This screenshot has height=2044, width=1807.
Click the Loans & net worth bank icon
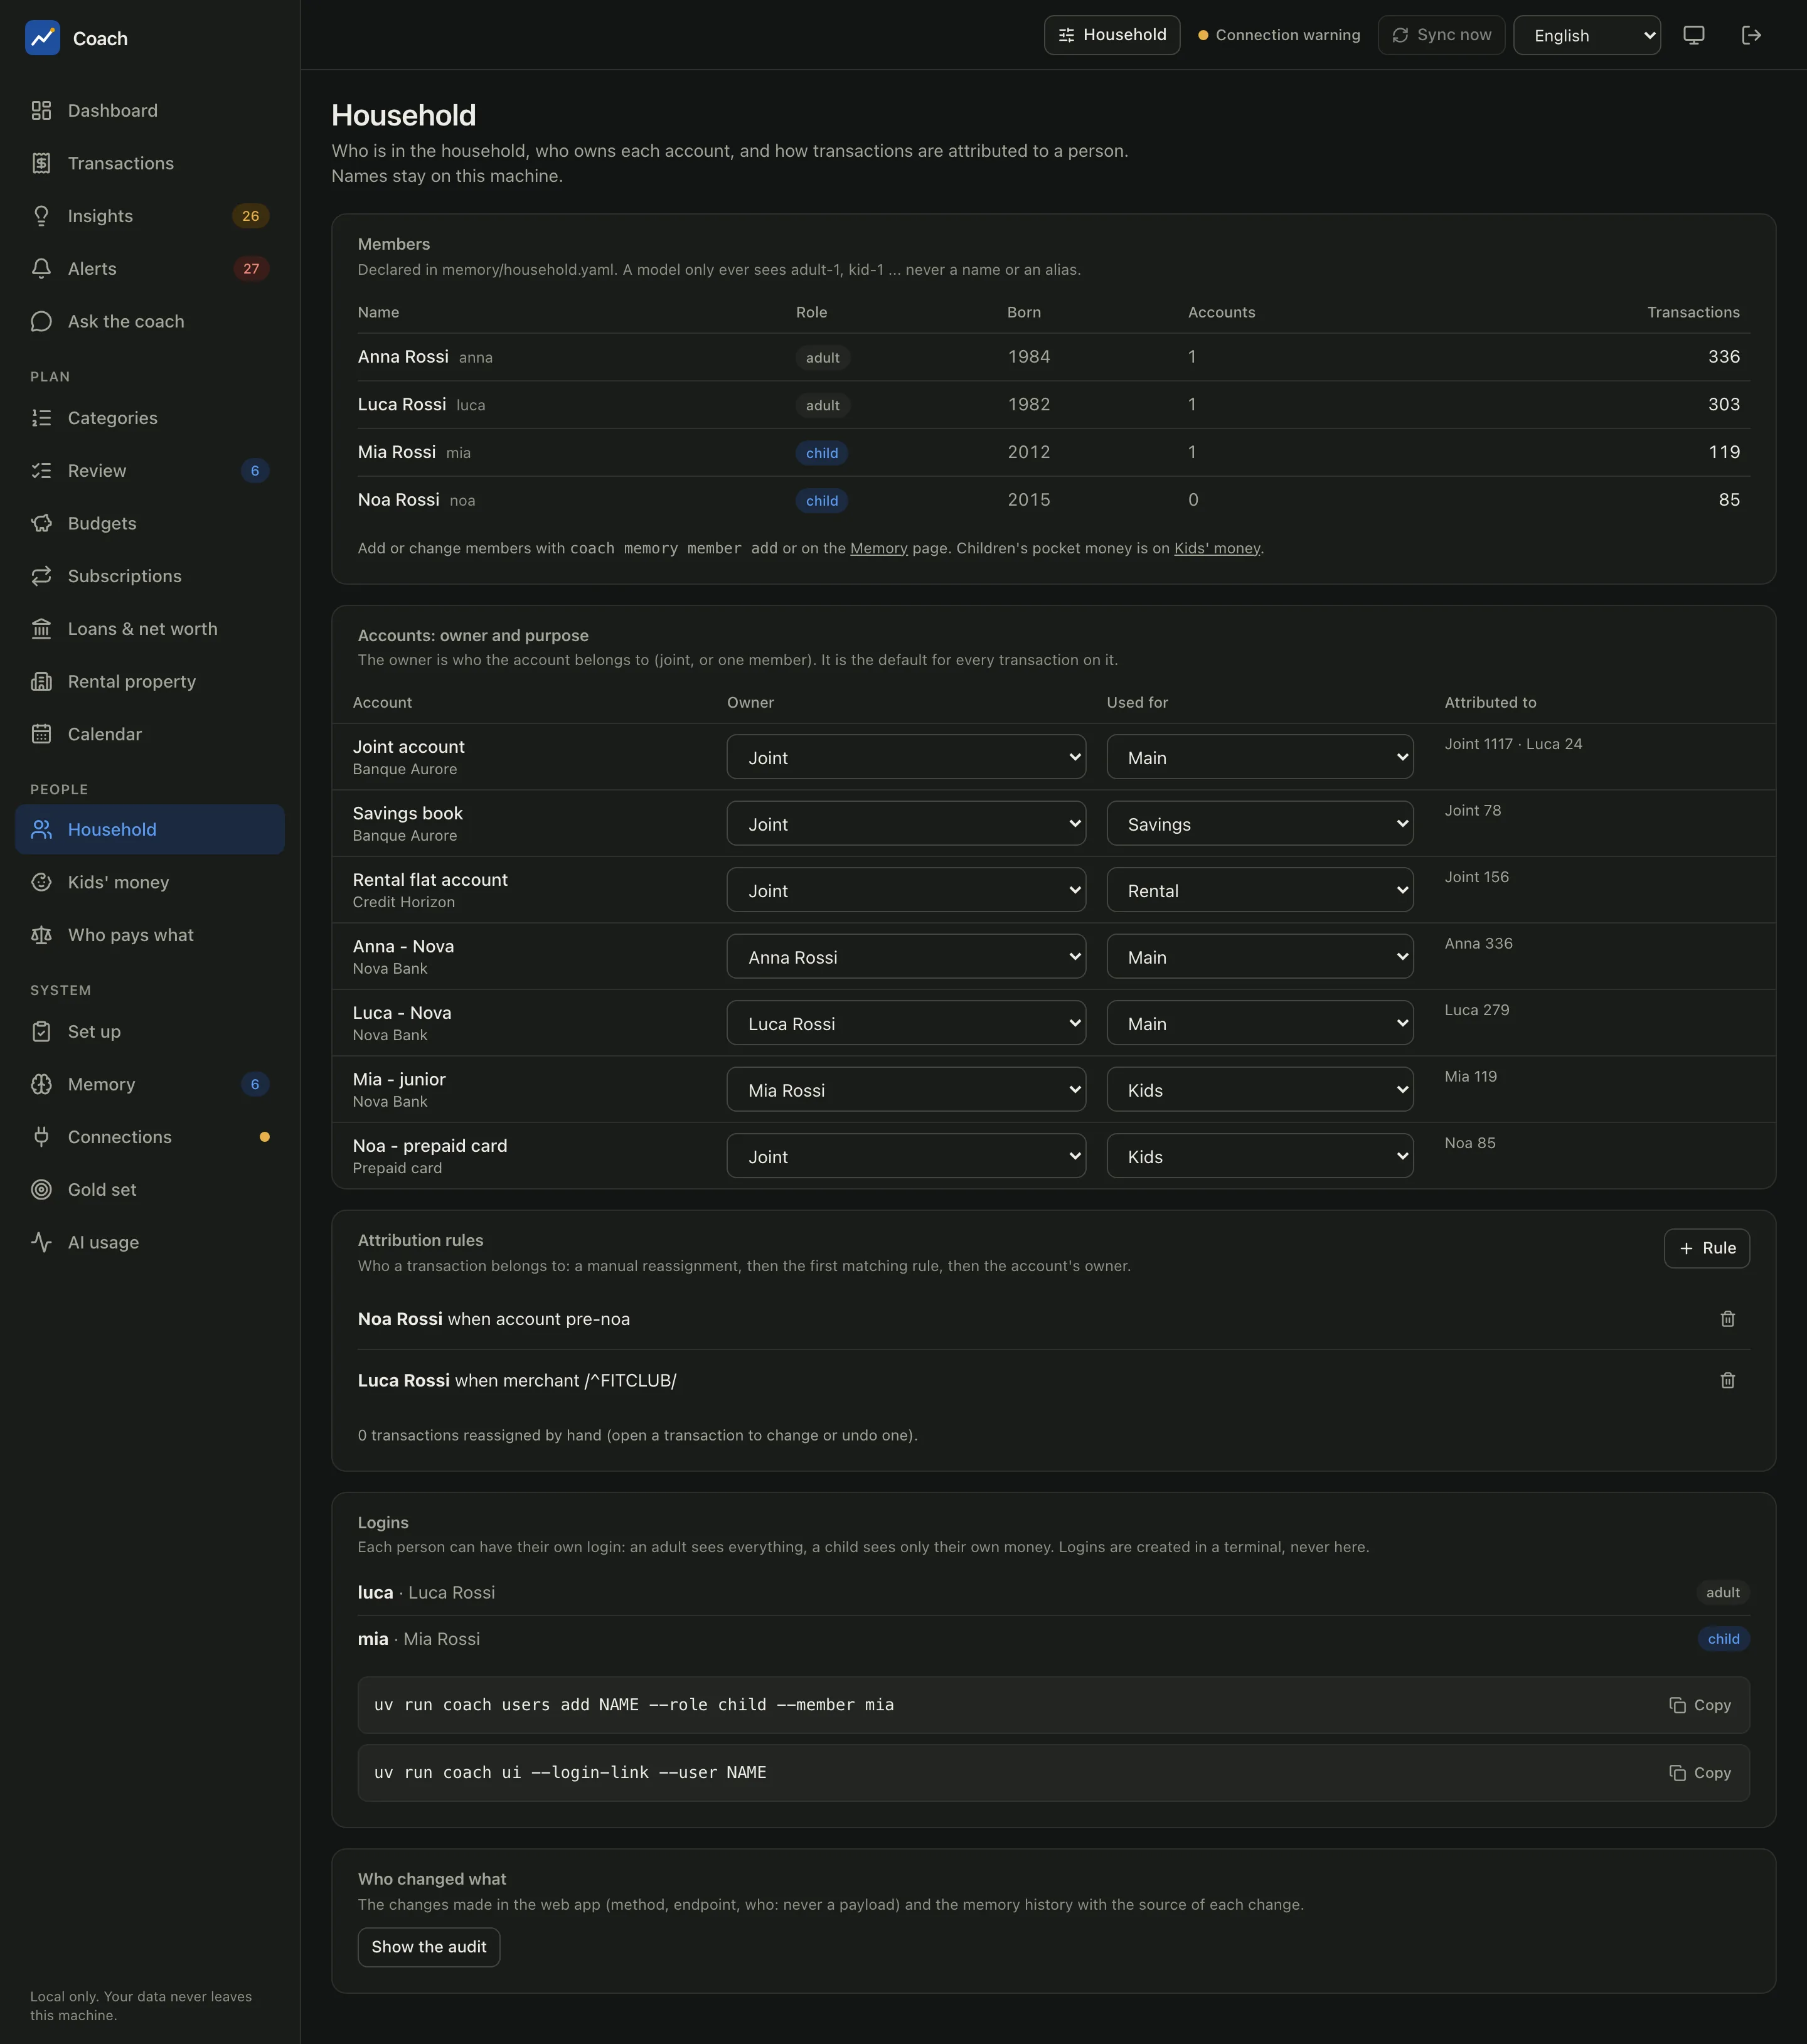tap(41, 629)
